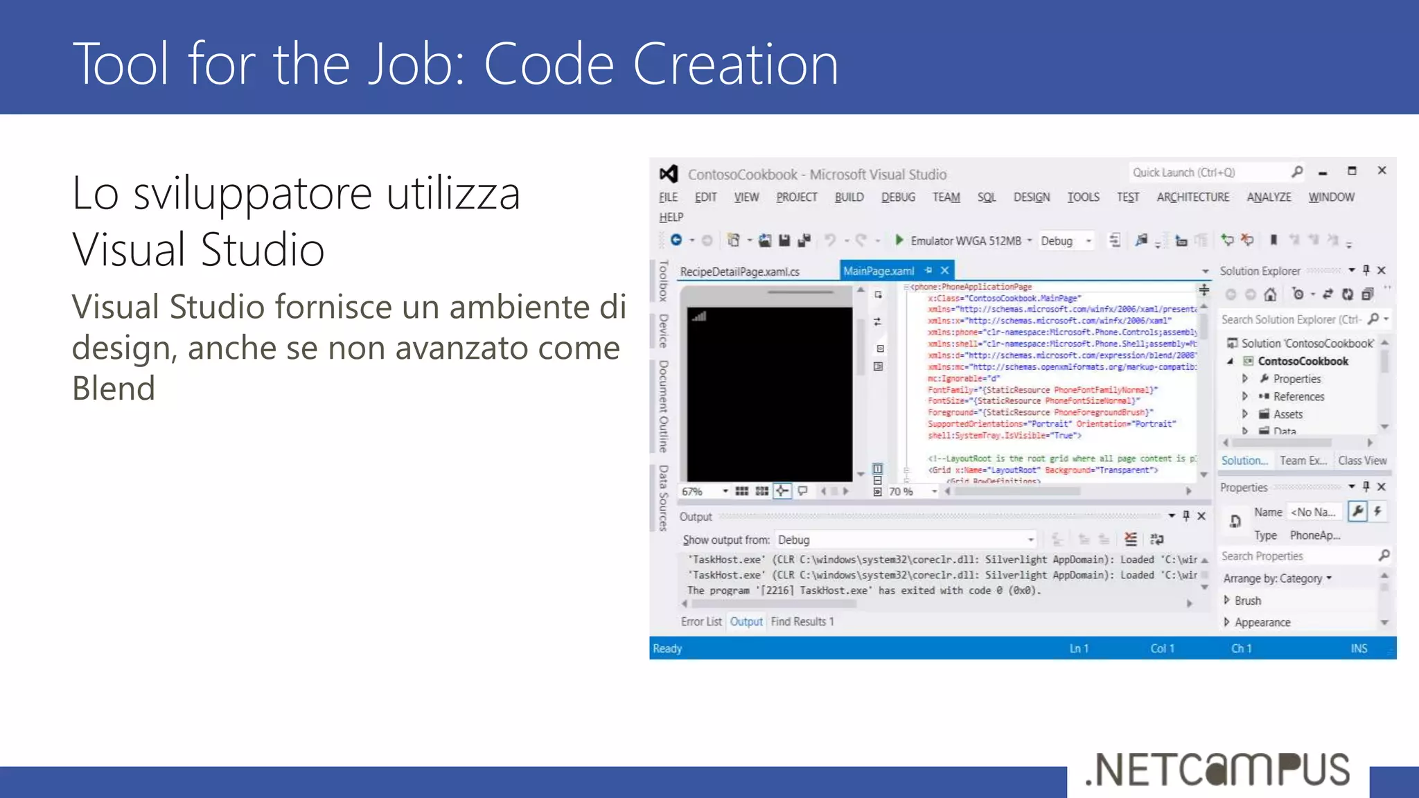The image size is (1419, 798).
Task: Collapse the ContosoCookbook project node
Action: tap(1231, 361)
